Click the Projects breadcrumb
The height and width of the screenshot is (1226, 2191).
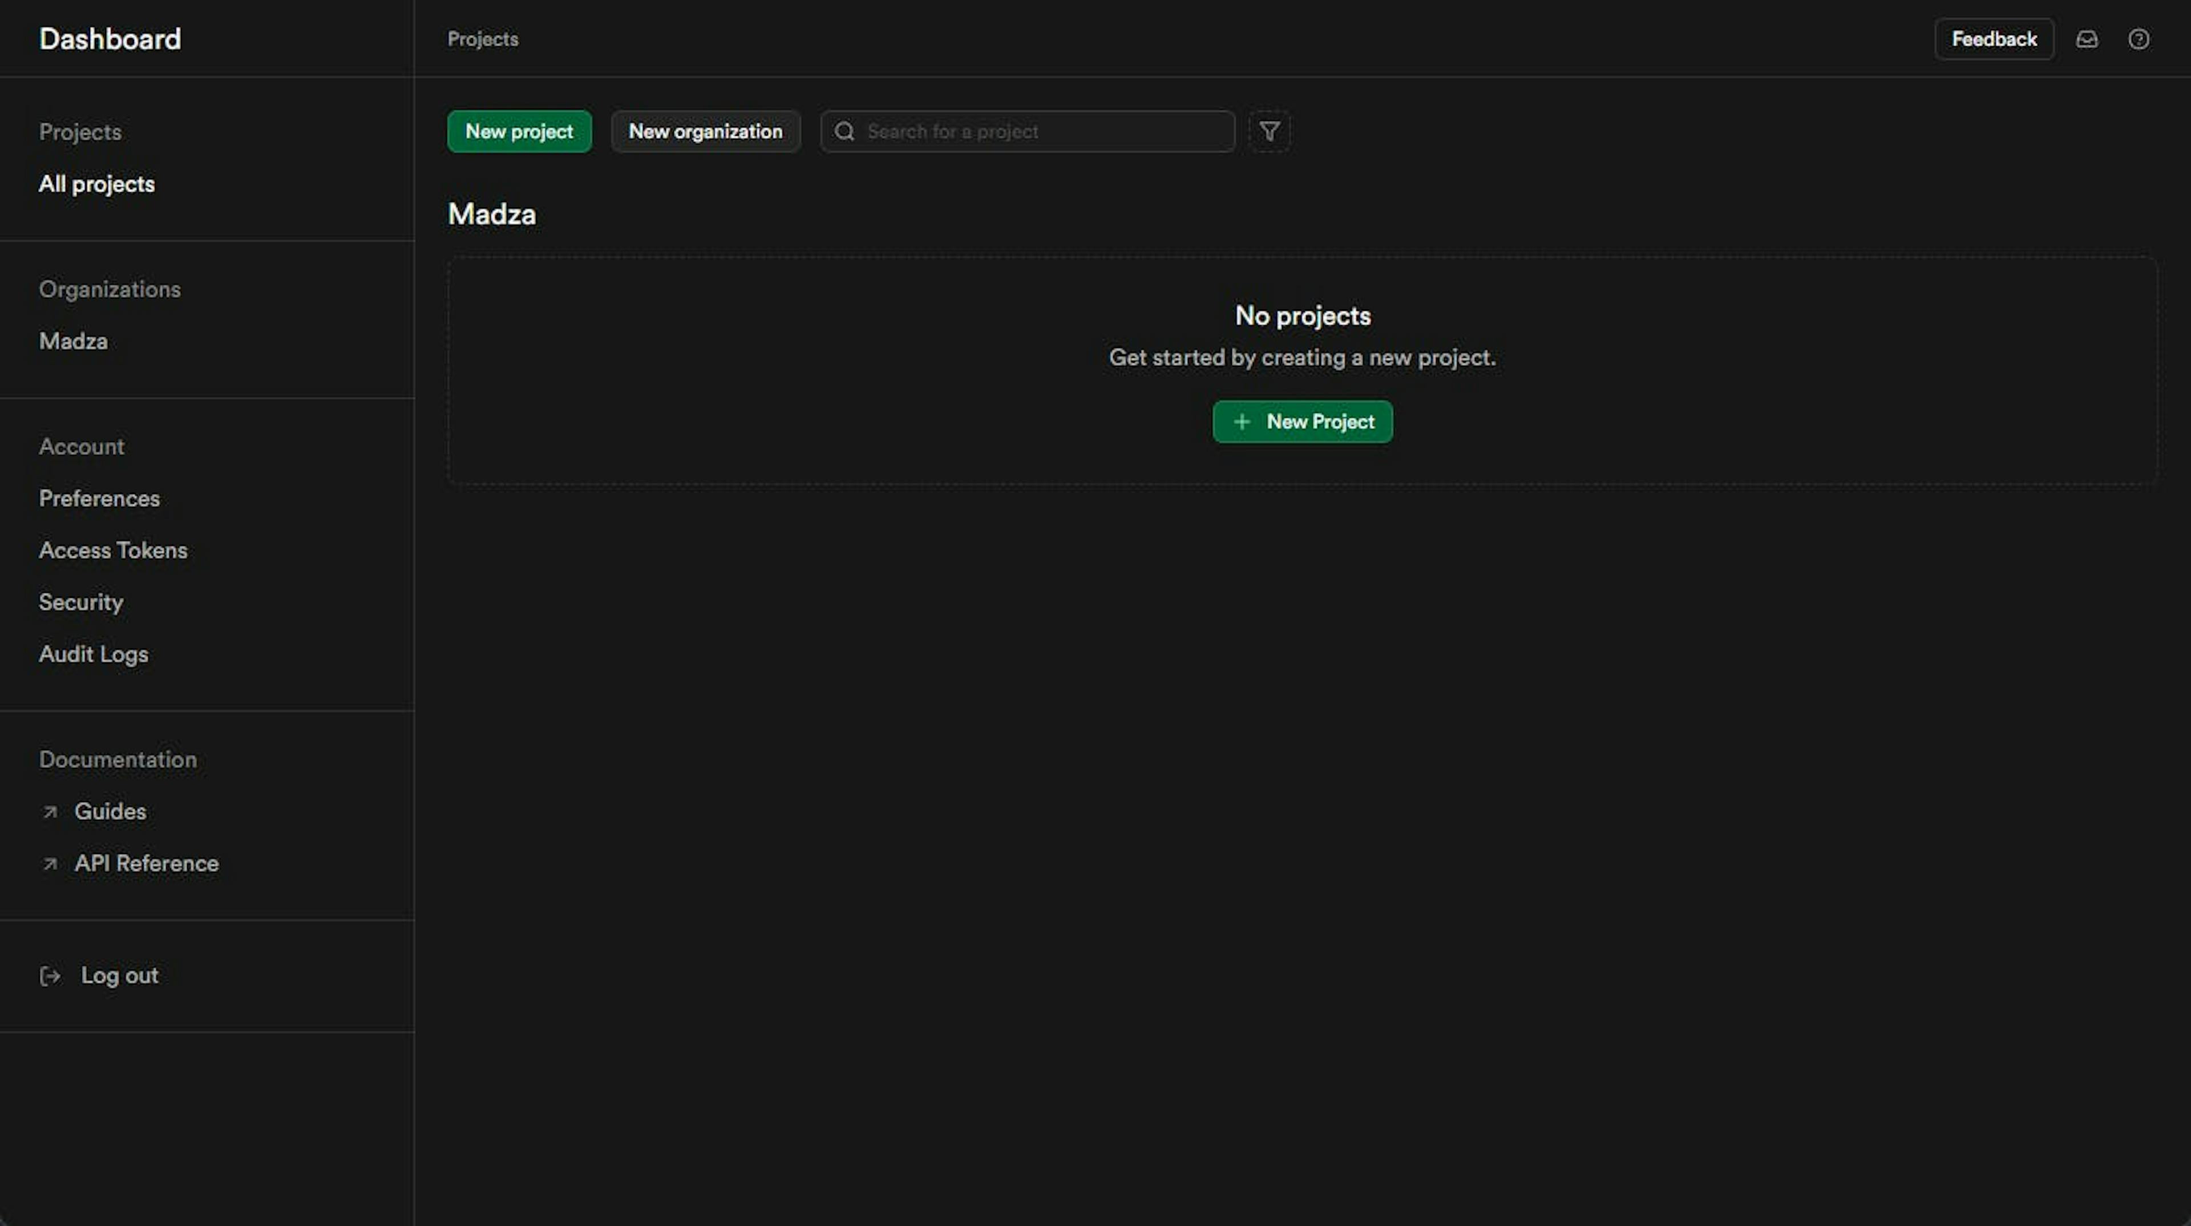(x=482, y=39)
